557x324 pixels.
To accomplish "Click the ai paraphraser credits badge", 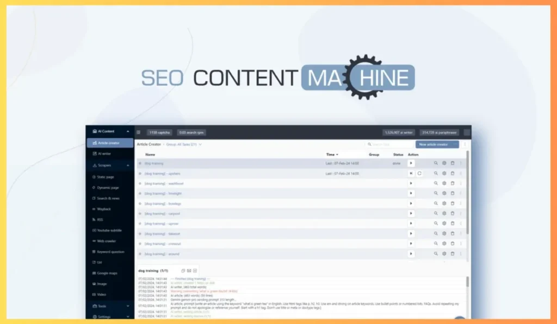I will click(x=440, y=132).
